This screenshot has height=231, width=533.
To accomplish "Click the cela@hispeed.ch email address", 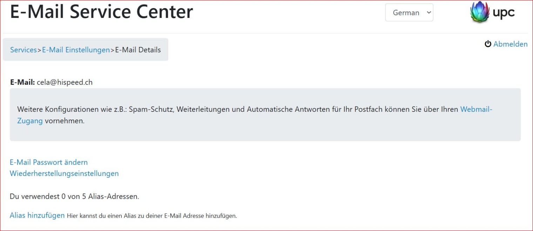I will point(65,82).
